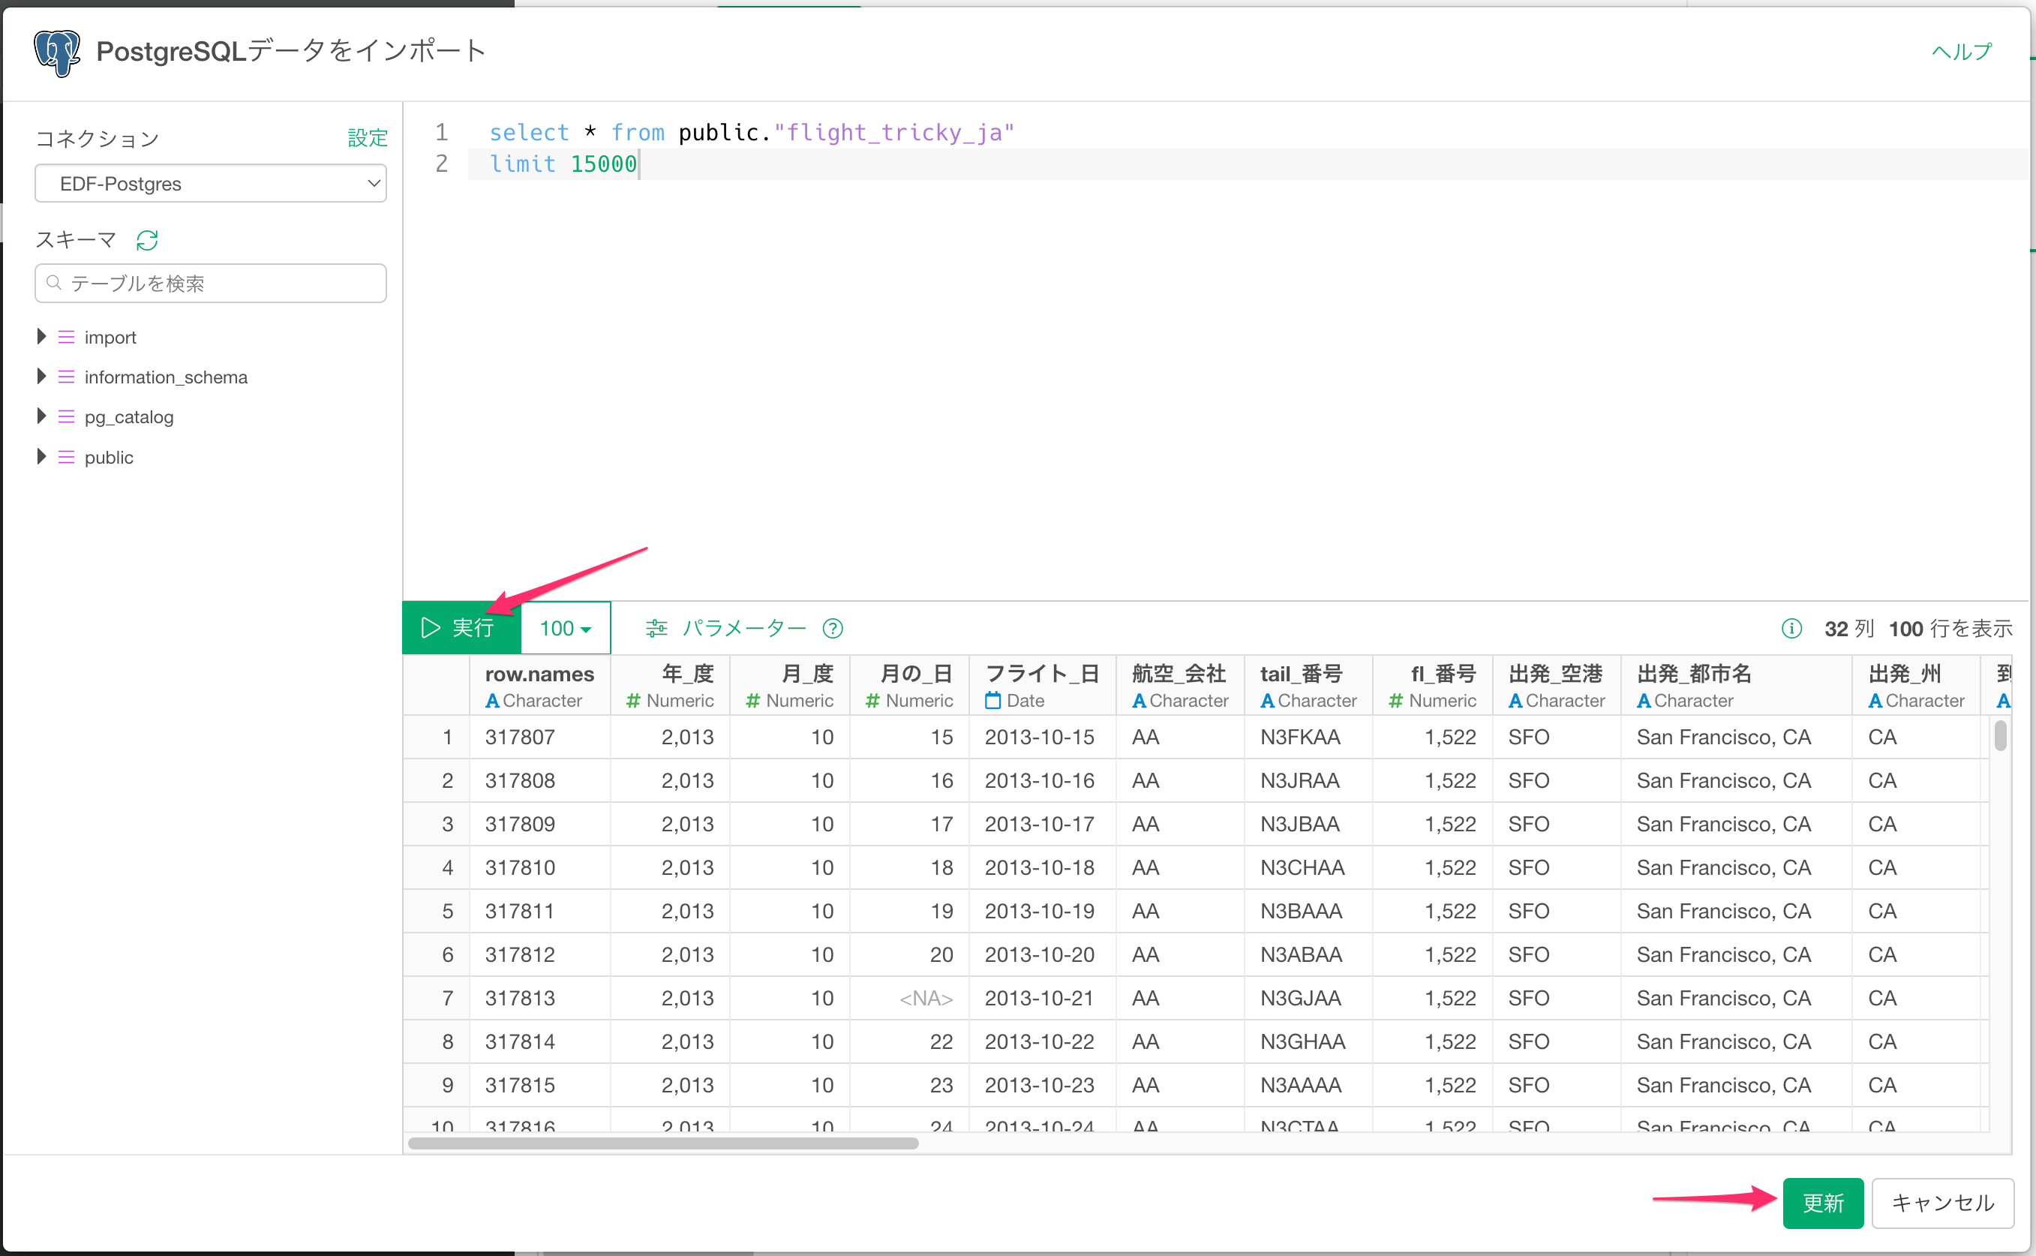Click the Date type icon of フライト_日

coord(993,700)
